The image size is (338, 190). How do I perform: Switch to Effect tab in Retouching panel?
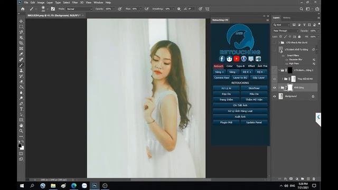251,66
